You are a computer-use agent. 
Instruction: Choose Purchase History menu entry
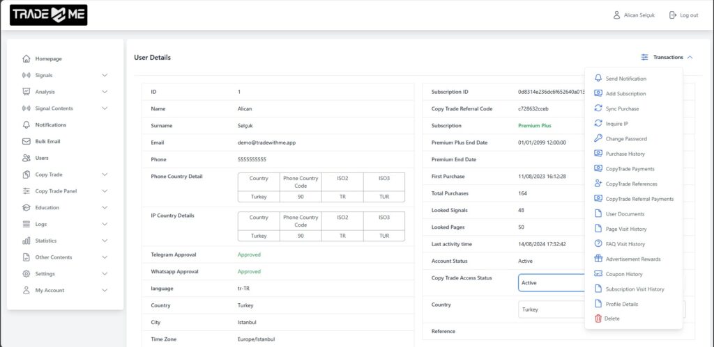click(x=625, y=154)
